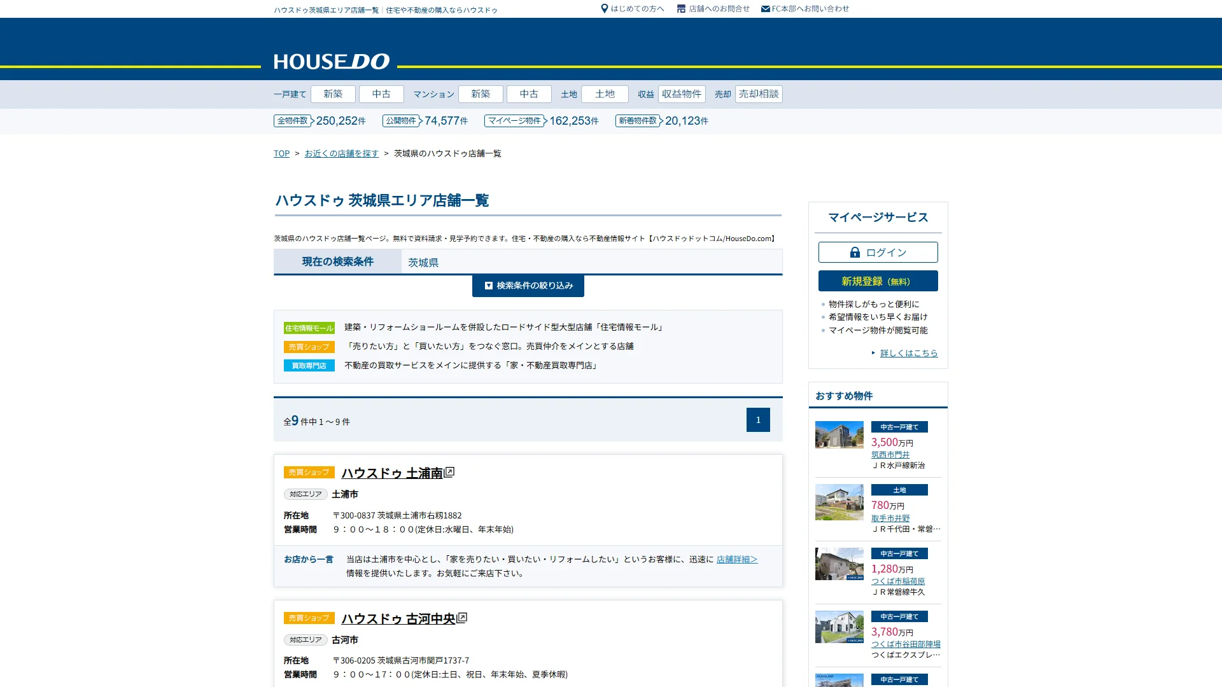Select 新築 under マンション
Screen dimensions: 1222x687
(x=481, y=94)
